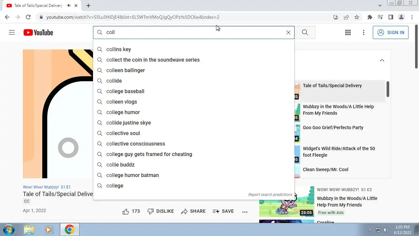Save the video to a playlist
Screen dimensions: 419x236
[x=223, y=211]
